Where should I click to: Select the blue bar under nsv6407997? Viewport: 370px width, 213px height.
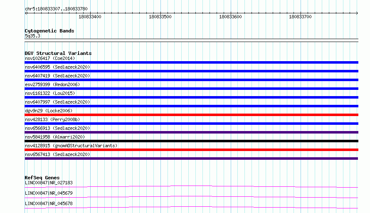click(x=191, y=106)
